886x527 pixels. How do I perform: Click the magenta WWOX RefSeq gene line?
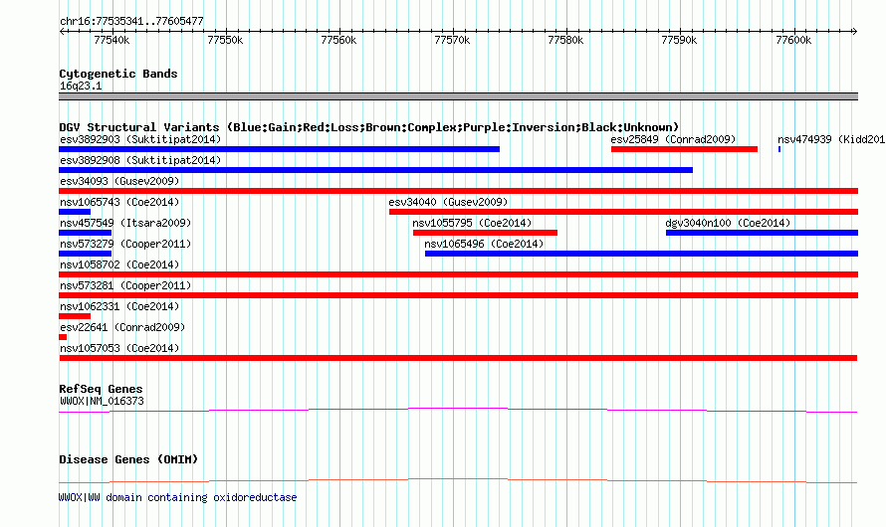(x=458, y=411)
